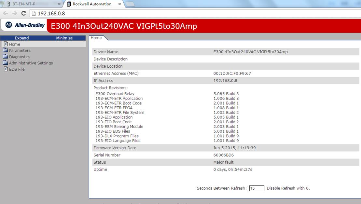Click the Seconds Between Refresh input field
The height and width of the screenshot is (204, 361).
pyautogui.click(x=257, y=188)
